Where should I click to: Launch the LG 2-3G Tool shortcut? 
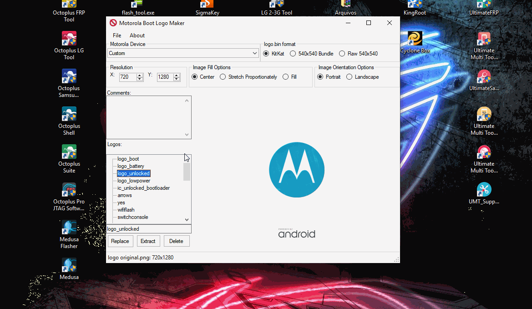(x=277, y=8)
